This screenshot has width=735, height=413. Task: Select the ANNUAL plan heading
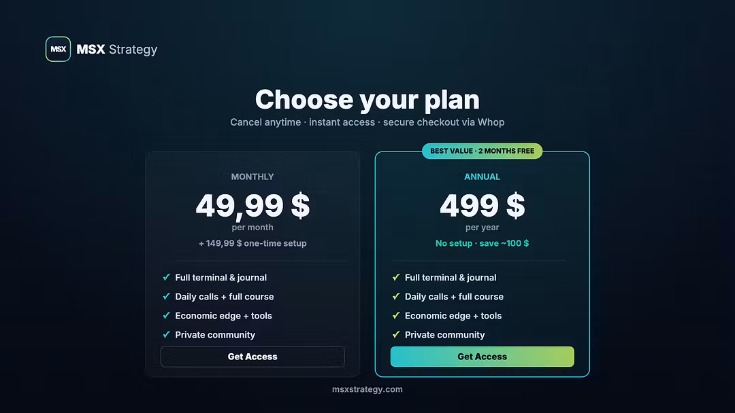[482, 177]
